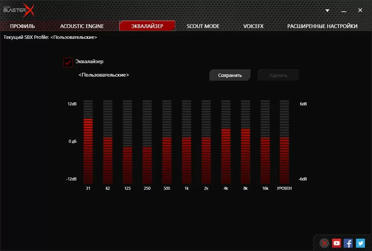Open the РАСШИРЕННЫЕ НАСТРОЙКИ tab

point(322,26)
